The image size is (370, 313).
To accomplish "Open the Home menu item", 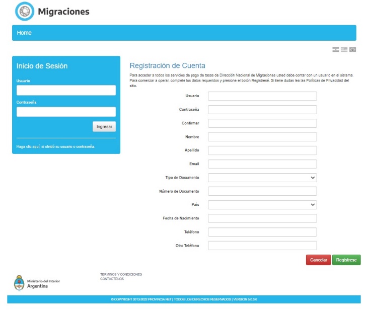I will point(24,33).
